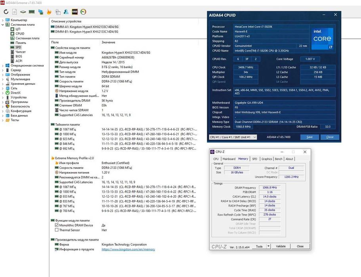Image resolution: width=361 pixels, height=277 pixels.
Task: Launch the System Stability flame icon
Action: click(49, 12)
